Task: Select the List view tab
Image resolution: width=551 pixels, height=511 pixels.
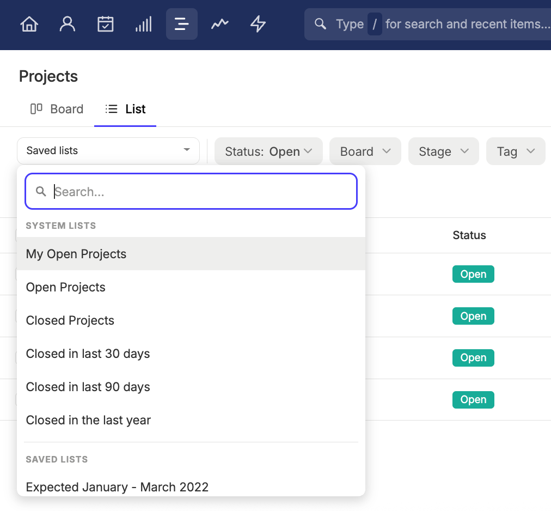Action: [x=125, y=109]
